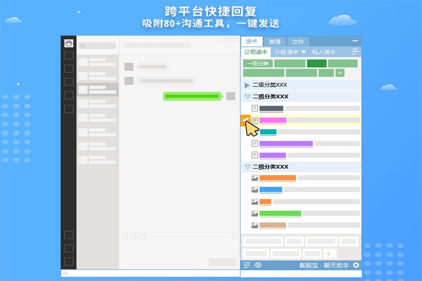Screen dimensions: 422x281
Task: Open the hamburger menu beside 私人话术
Action: point(356,52)
